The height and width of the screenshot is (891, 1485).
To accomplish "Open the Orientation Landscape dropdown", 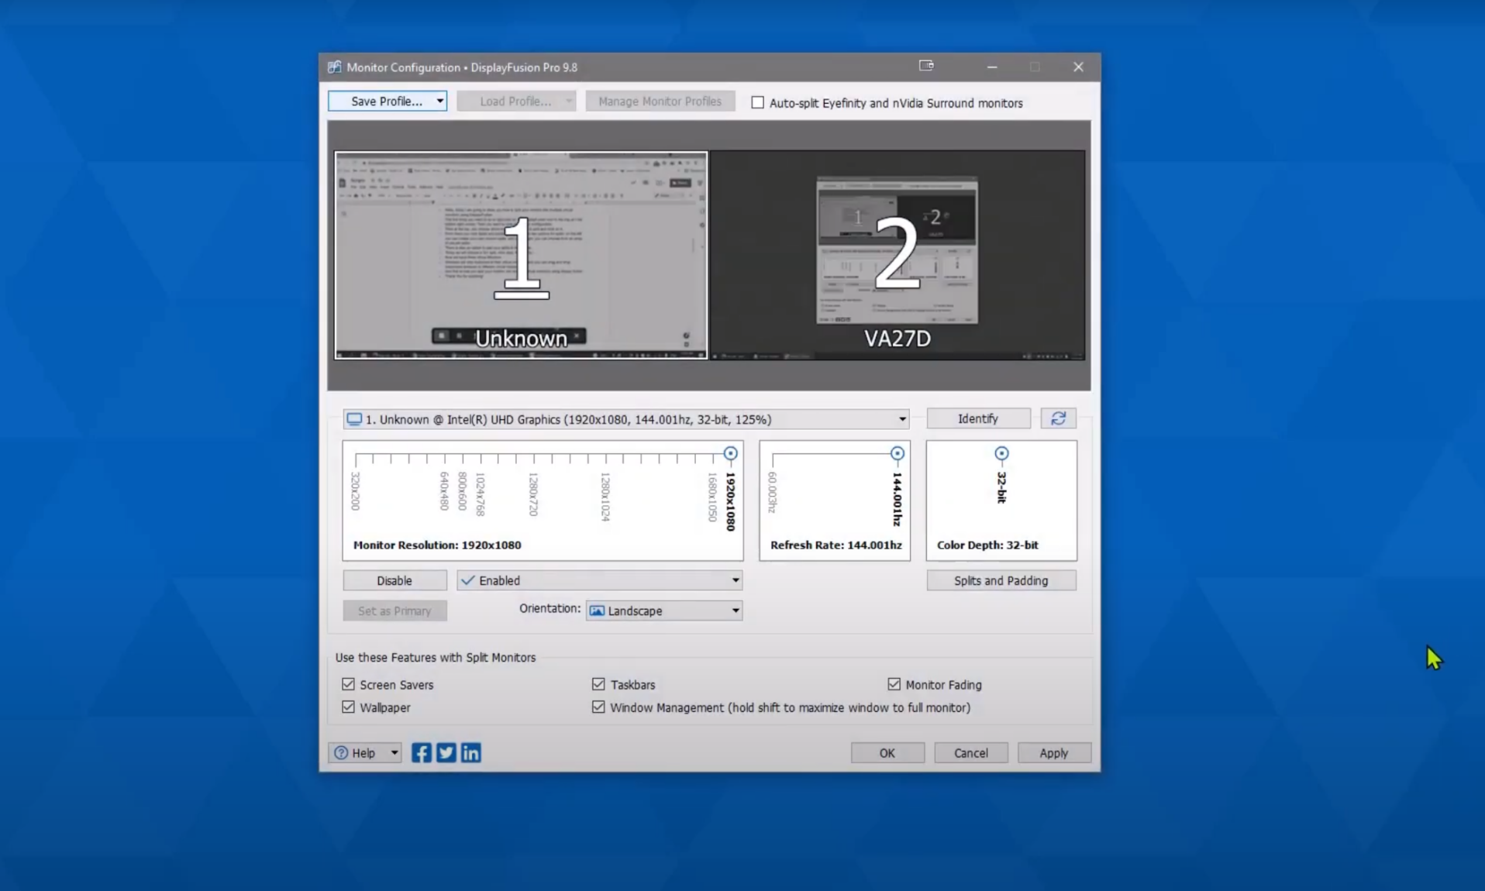I will (x=735, y=611).
